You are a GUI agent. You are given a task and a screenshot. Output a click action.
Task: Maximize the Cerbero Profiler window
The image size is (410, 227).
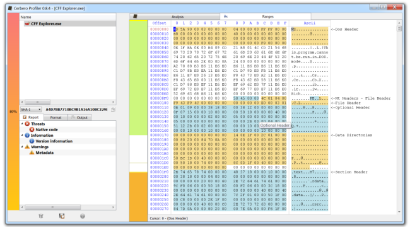383,8
